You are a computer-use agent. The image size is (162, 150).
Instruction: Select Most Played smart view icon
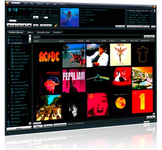point(12,53)
